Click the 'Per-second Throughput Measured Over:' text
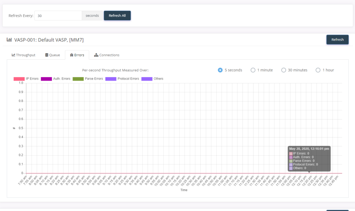Image resolution: width=355 pixels, height=211 pixels. (x=115, y=70)
